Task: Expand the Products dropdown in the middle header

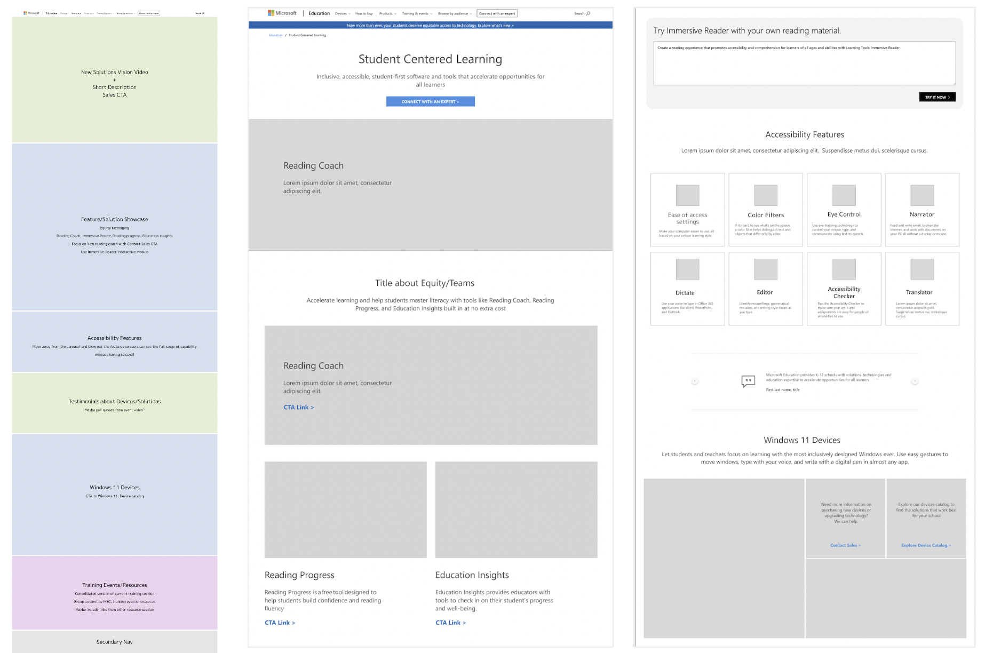Action: [x=388, y=13]
